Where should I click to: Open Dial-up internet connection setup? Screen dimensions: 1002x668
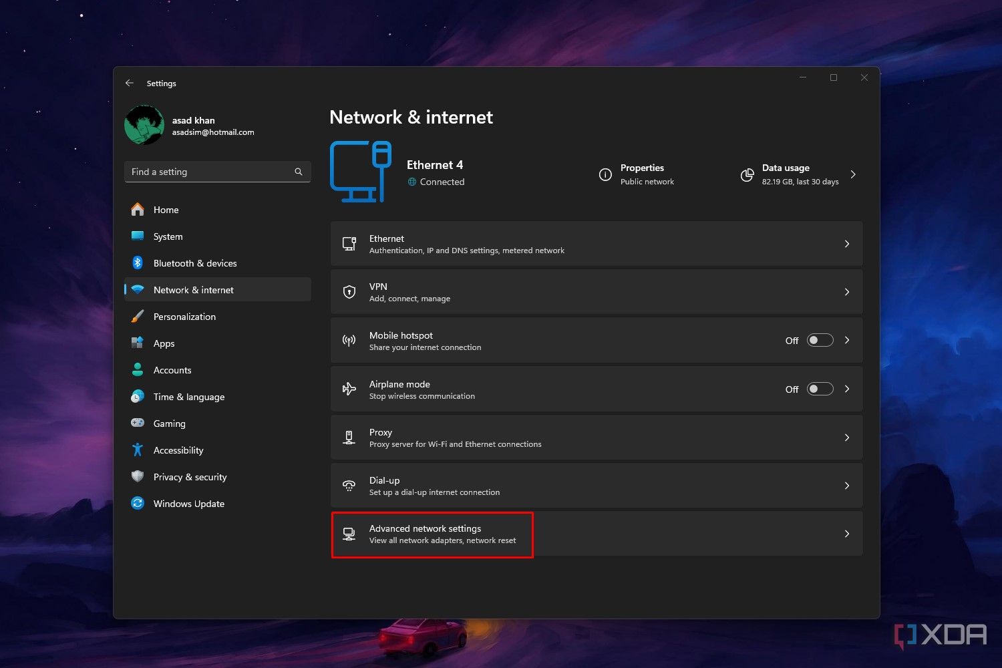point(597,486)
